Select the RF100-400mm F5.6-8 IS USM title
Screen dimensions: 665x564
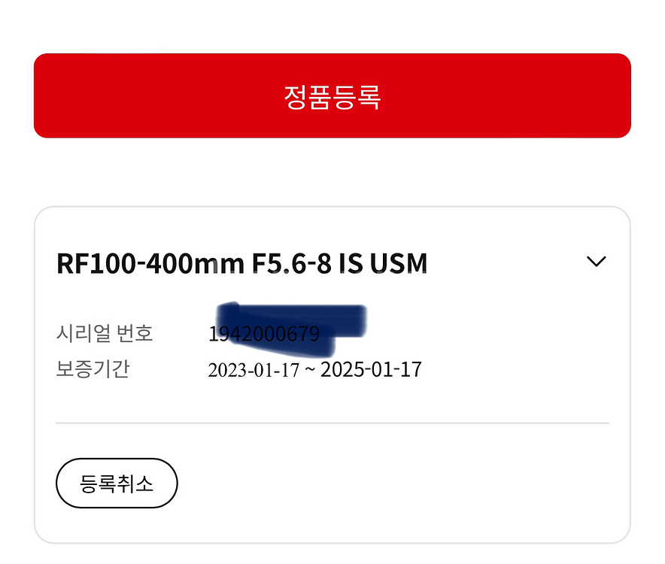[x=242, y=264]
